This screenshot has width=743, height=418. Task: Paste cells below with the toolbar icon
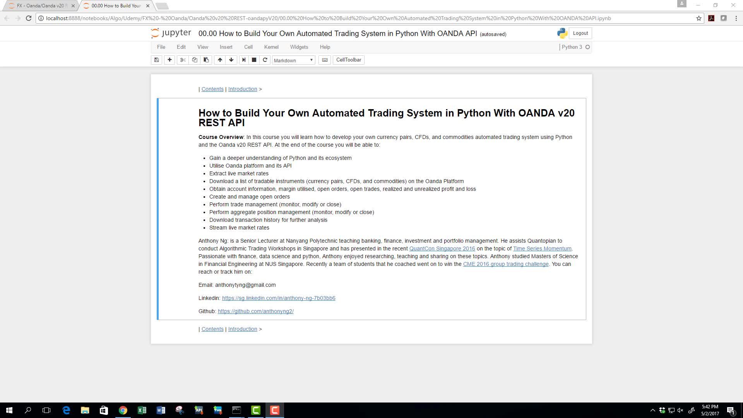[x=206, y=60]
